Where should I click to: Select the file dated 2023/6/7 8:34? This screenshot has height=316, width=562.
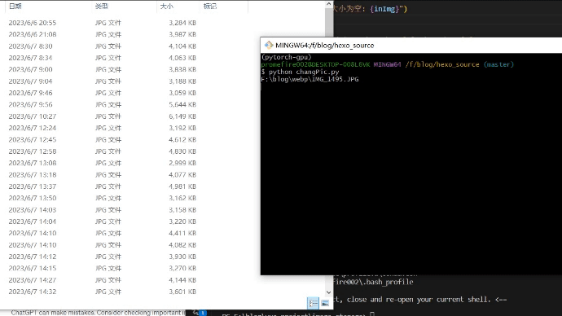click(x=30, y=58)
